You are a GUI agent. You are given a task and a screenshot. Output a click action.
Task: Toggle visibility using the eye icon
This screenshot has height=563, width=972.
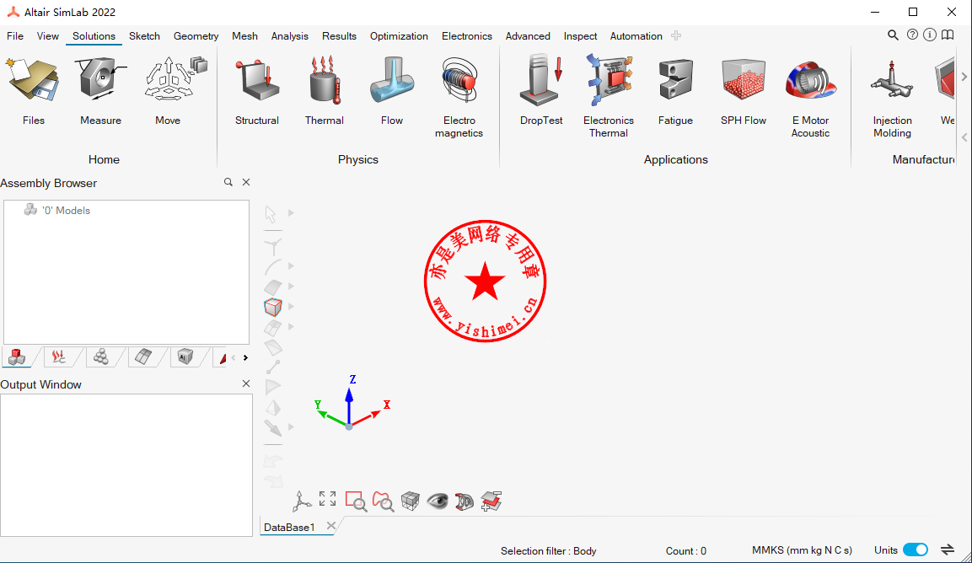(438, 501)
